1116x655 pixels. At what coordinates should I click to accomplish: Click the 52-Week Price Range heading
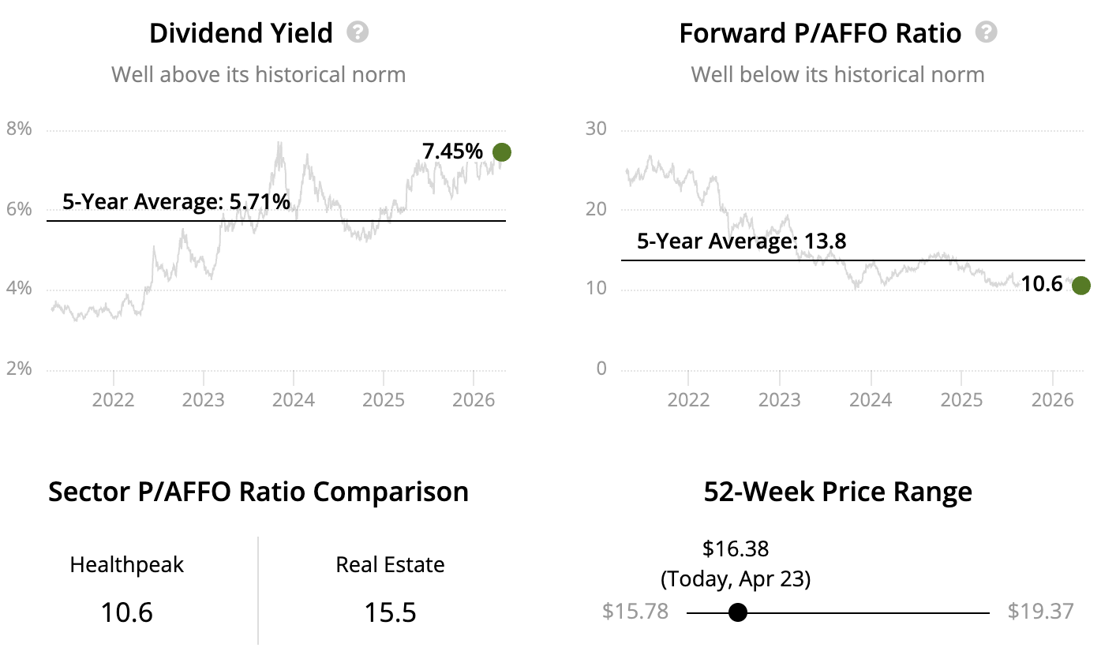837,492
